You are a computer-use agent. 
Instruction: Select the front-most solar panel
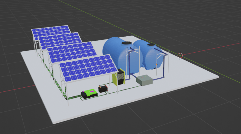pyautogui.click(x=88, y=68)
